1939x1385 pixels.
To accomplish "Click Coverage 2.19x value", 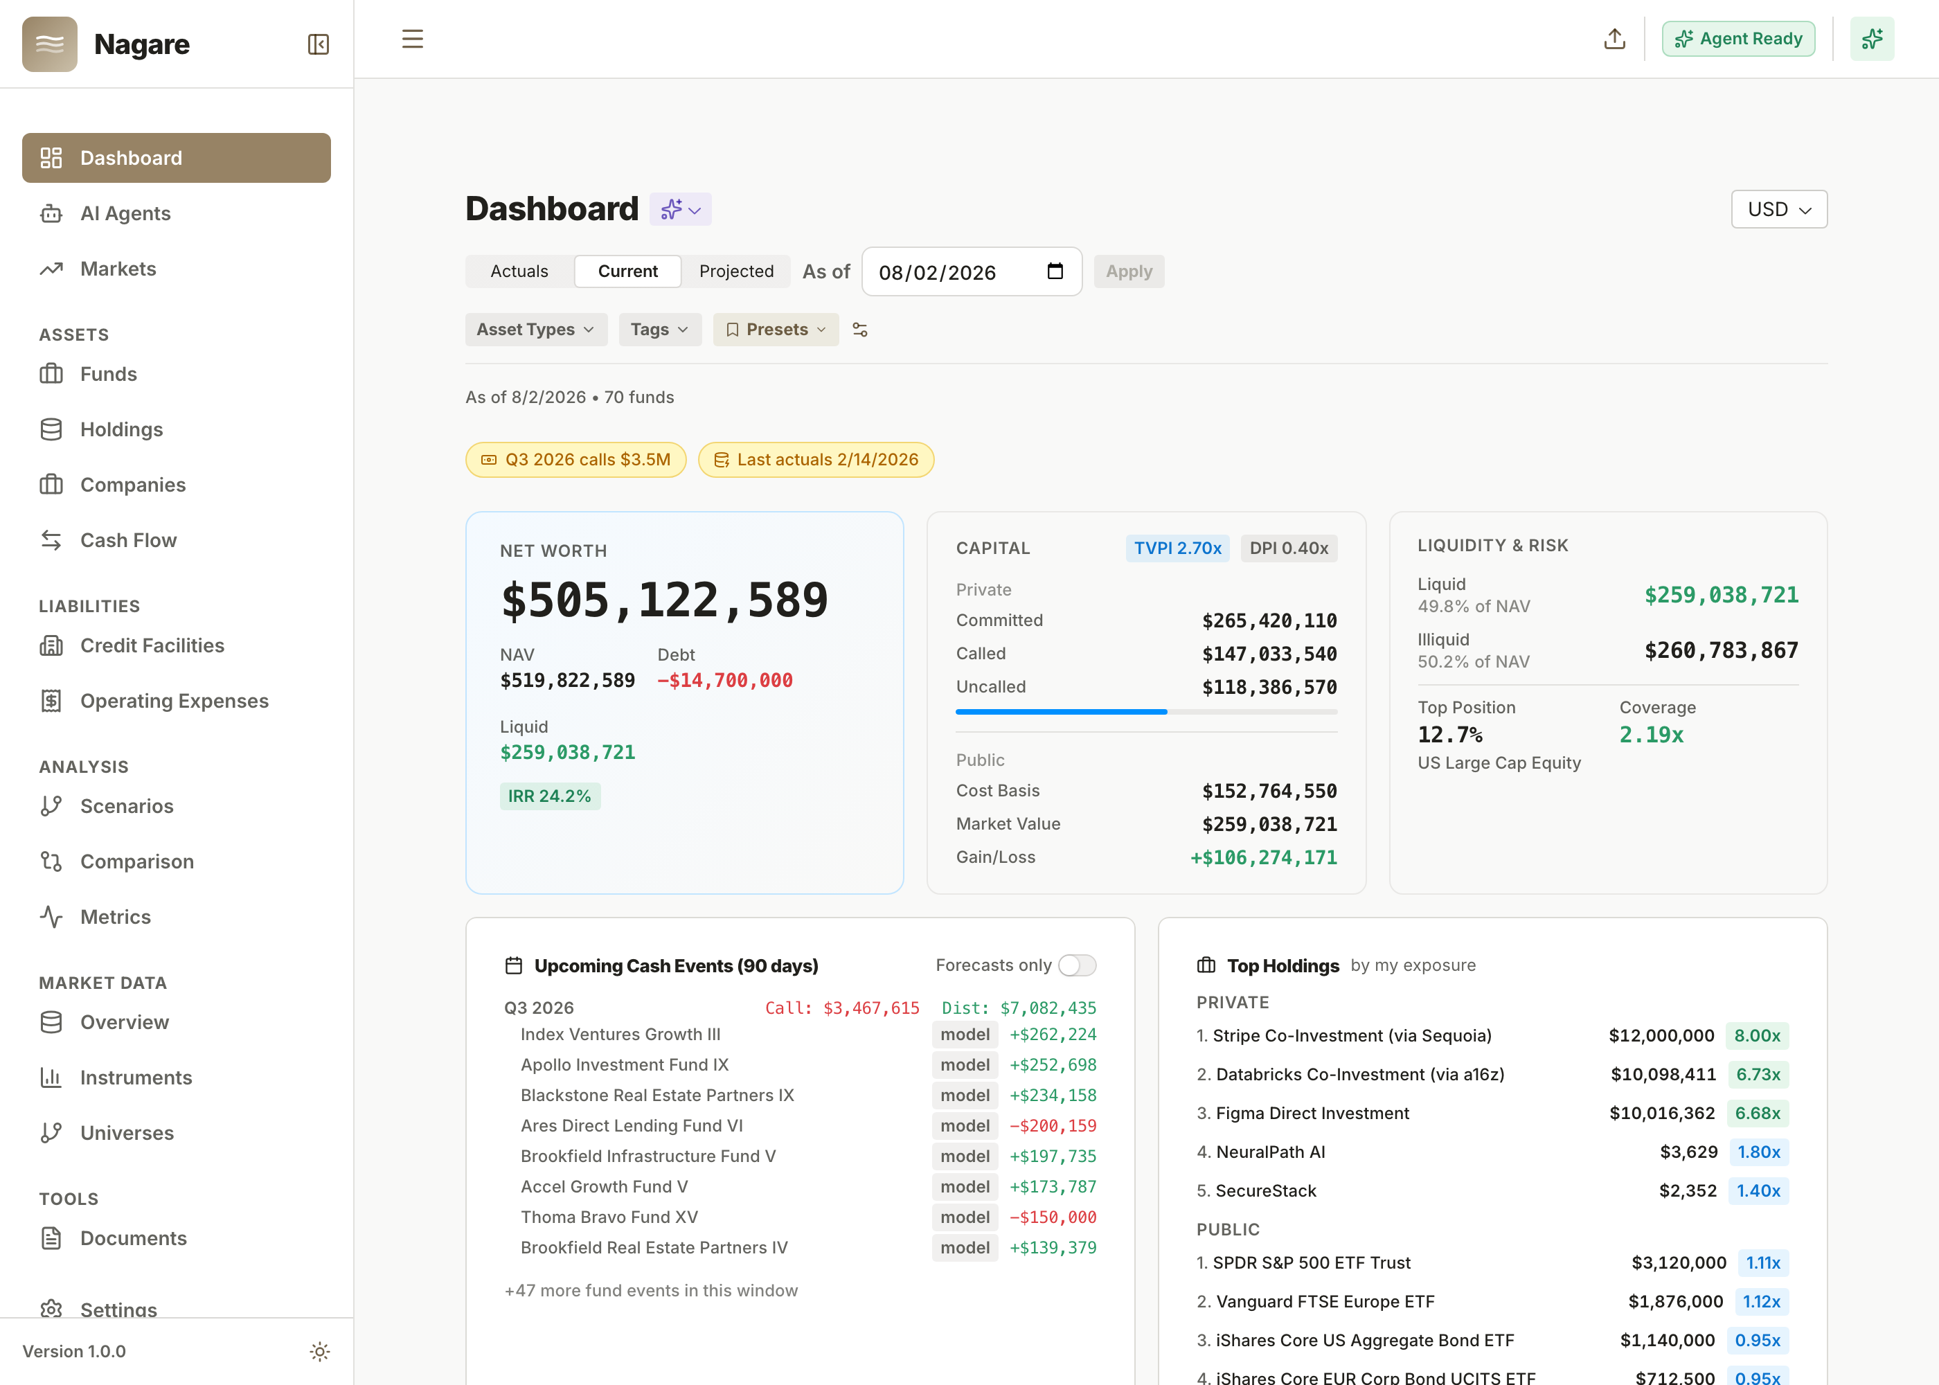I will (x=1651, y=735).
